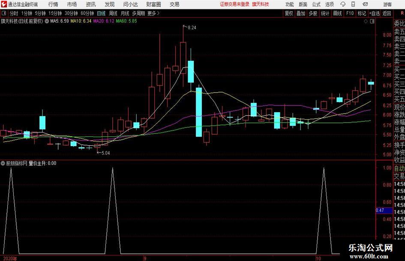Click the 复权 button

[289, 13]
